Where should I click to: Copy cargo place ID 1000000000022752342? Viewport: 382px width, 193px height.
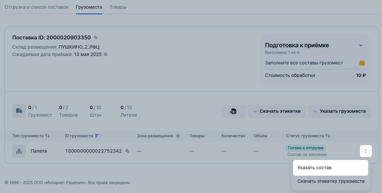(x=127, y=151)
